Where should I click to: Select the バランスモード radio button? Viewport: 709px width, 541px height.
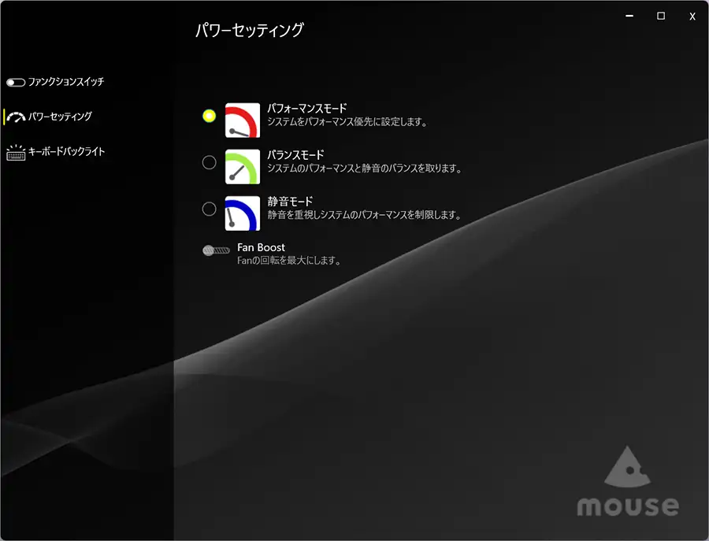point(209,162)
